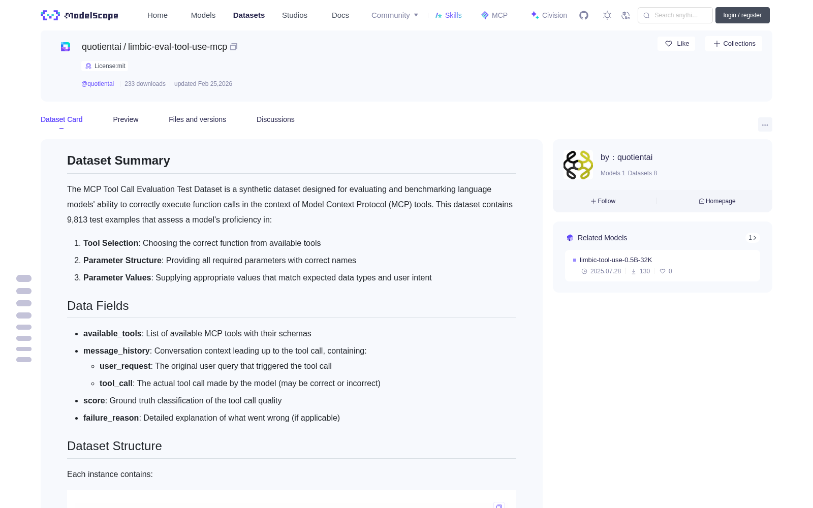Open the GitHub icon in header
This screenshot has height=508, width=813.
[x=584, y=15]
